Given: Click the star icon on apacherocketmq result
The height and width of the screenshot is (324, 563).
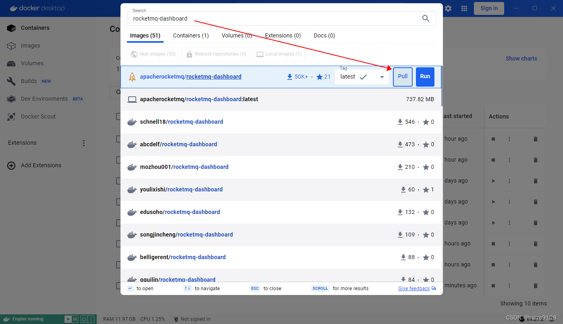Looking at the screenshot, I should coord(320,77).
